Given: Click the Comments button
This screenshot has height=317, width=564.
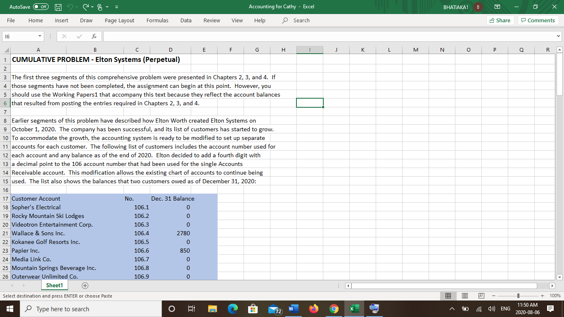Looking at the screenshot, I should [x=538, y=20].
